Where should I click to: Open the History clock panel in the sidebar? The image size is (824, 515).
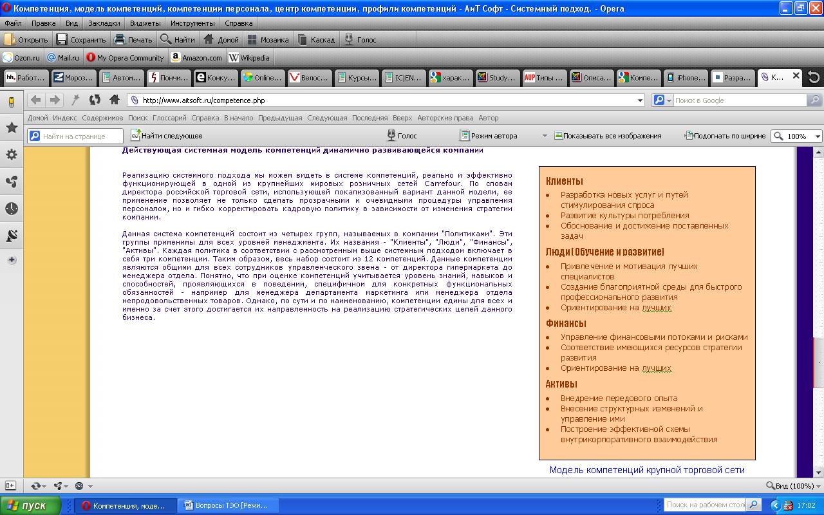[12, 209]
